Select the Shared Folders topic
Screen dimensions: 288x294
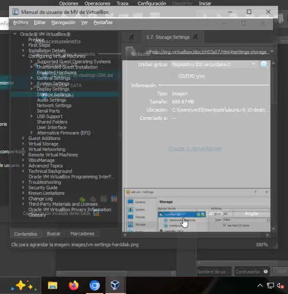[52, 122]
